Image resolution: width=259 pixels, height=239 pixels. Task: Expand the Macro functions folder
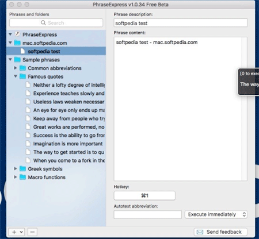[x=16, y=177]
